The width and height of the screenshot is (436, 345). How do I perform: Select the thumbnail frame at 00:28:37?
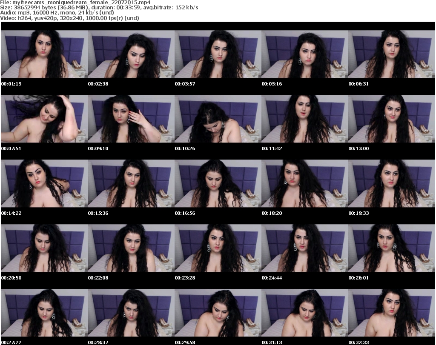[x=131, y=313]
